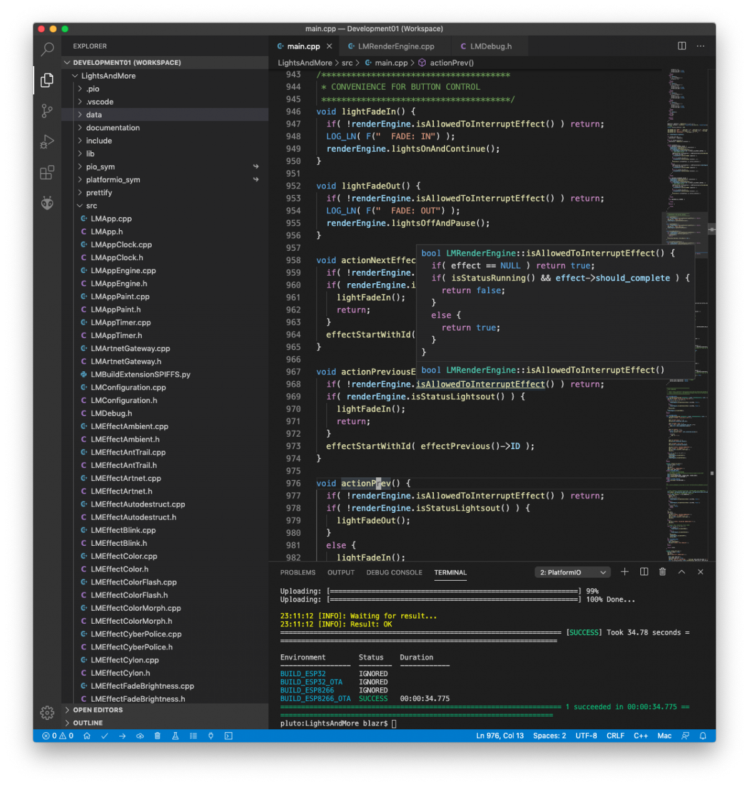Click the Manage gear icon
Screen dimensions: 749x786
click(x=47, y=712)
